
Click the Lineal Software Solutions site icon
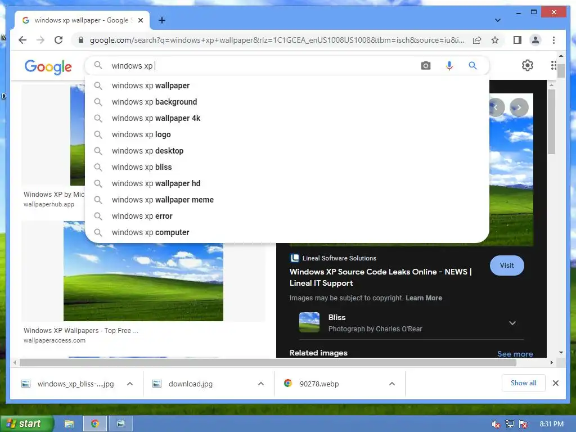pyautogui.click(x=295, y=258)
